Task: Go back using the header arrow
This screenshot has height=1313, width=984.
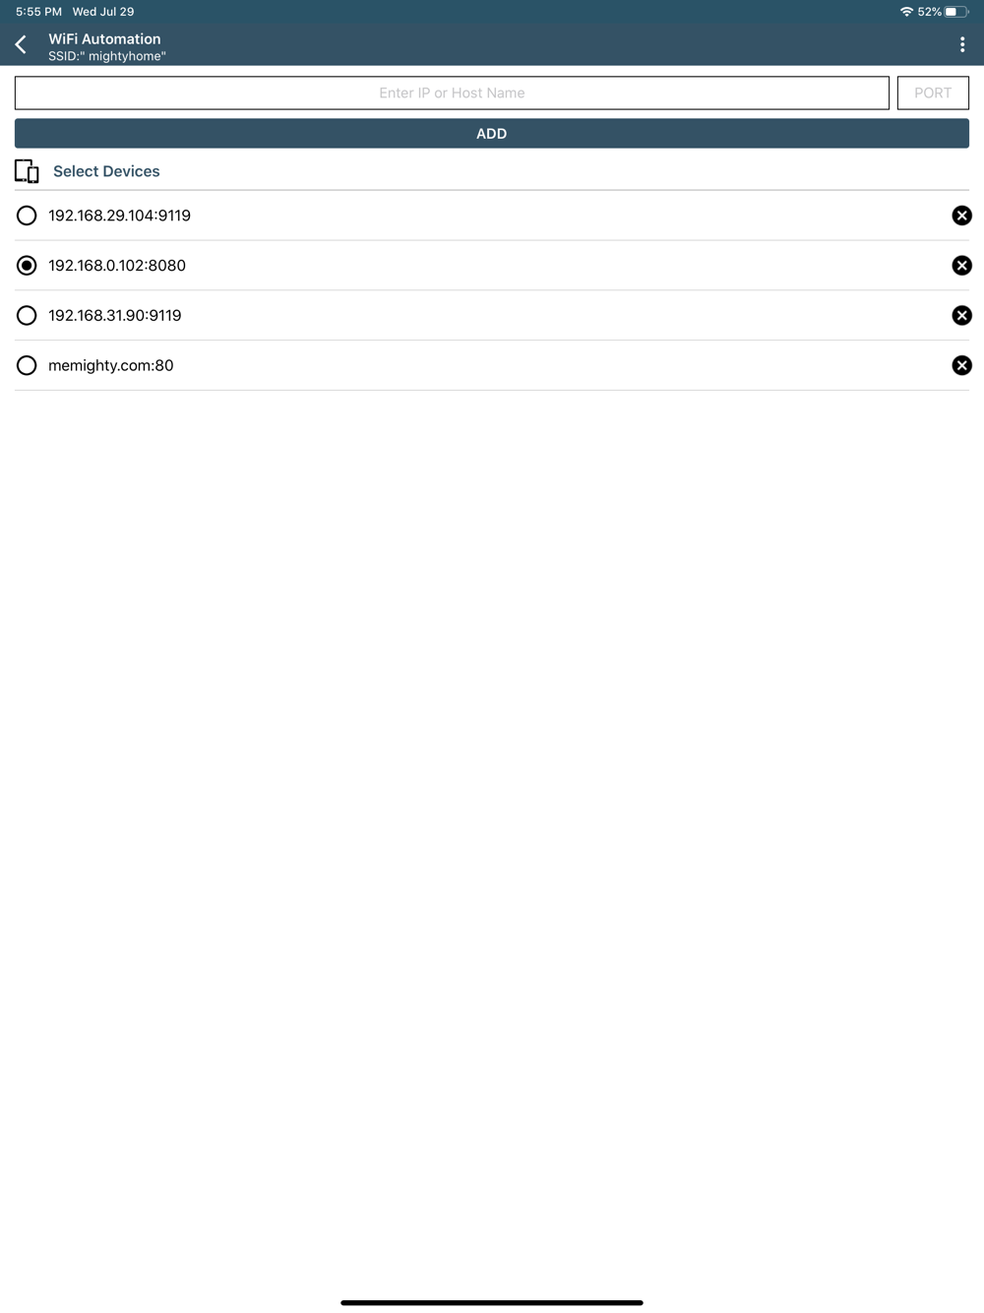Action: point(21,44)
